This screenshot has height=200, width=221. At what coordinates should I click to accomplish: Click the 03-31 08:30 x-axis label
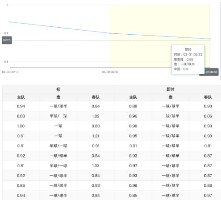(110, 72)
